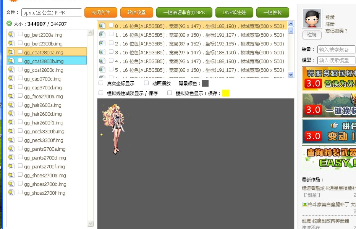
Task: Check the box next to gg_shoes2700b.img
Action: (20, 183)
